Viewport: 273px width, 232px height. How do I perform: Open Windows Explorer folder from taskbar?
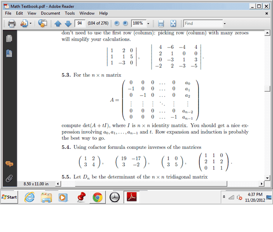[x=46, y=197]
